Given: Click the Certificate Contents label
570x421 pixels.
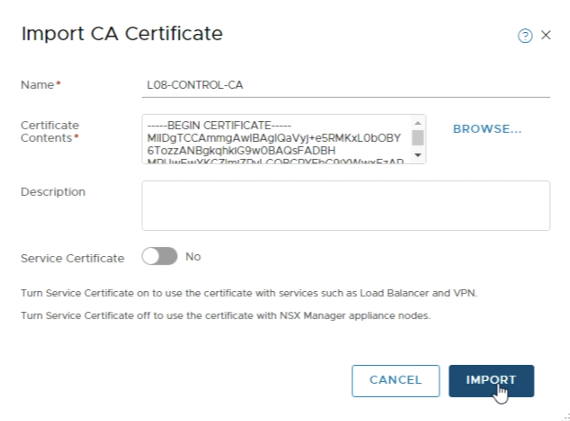Looking at the screenshot, I should (49, 132).
